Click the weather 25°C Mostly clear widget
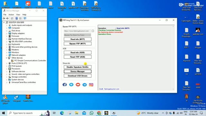Image resolution: width=206 pixels, height=116 pixels. [x=147, y=113]
